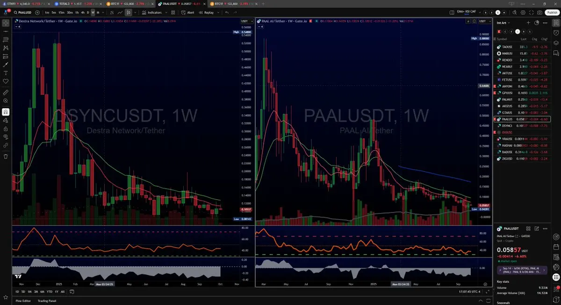This screenshot has width=561, height=305.
Task: Toggle magnet mode in left toolbar
Action: point(6,112)
